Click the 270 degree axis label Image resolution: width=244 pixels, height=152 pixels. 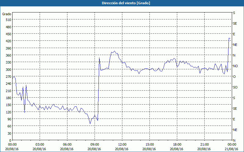(x=9, y=77)
